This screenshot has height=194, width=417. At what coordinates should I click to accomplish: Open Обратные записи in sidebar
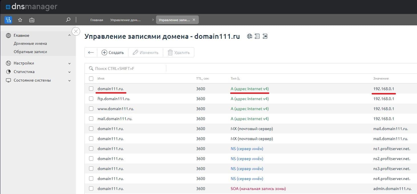pyautogui.click(x=30, y=52)
